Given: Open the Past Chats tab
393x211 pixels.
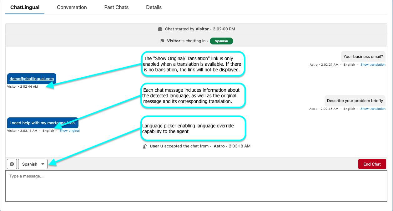Looking at the screenshot, I should pos(116,7).
